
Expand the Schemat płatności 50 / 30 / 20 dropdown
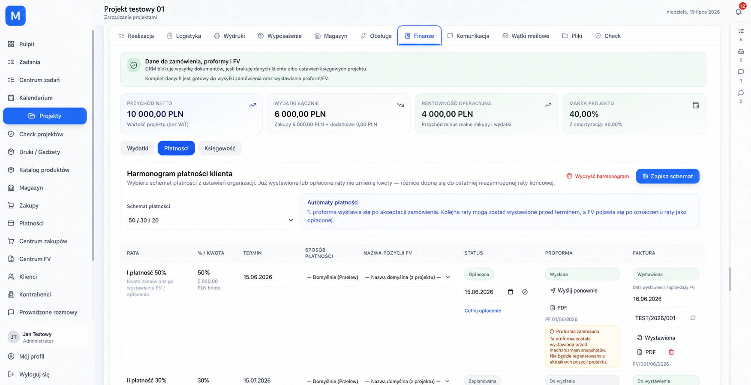(x=210, y=220)
